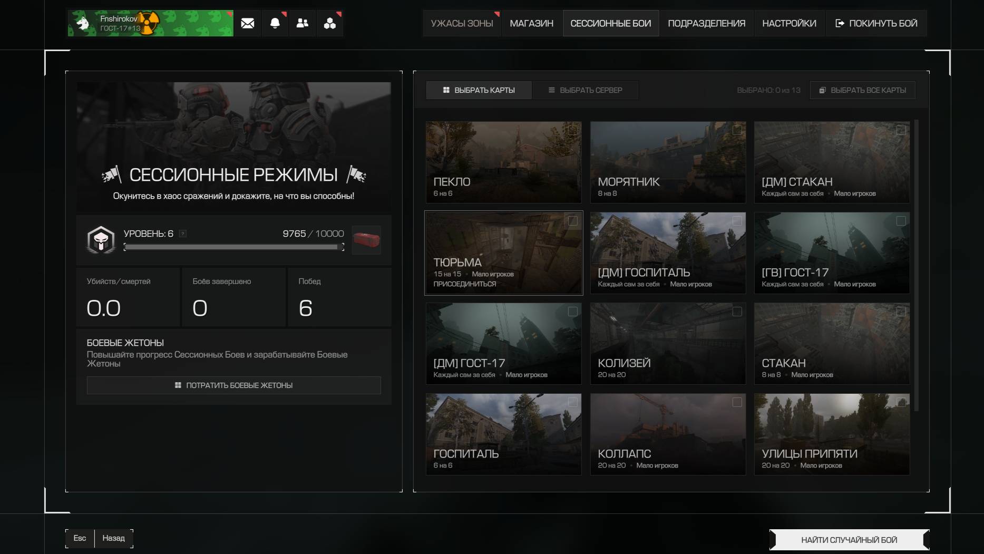Open НАСТРОЙКИ menu

click(789, 23)
